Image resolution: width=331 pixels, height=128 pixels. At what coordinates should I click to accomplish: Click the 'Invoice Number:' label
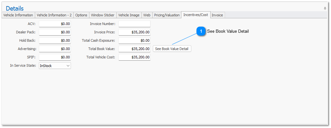coord(102,24)
